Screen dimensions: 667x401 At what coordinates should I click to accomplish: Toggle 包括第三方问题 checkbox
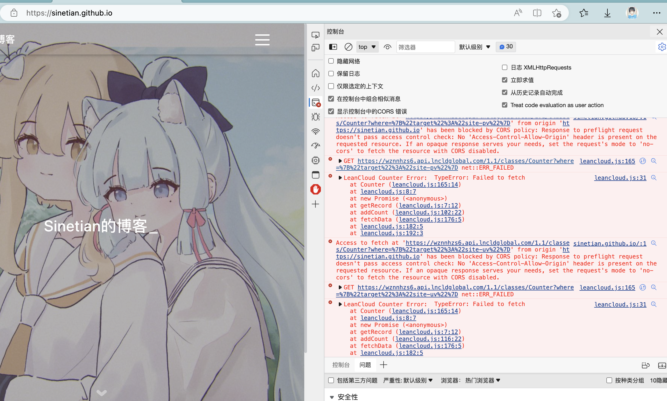pos(331,380)
